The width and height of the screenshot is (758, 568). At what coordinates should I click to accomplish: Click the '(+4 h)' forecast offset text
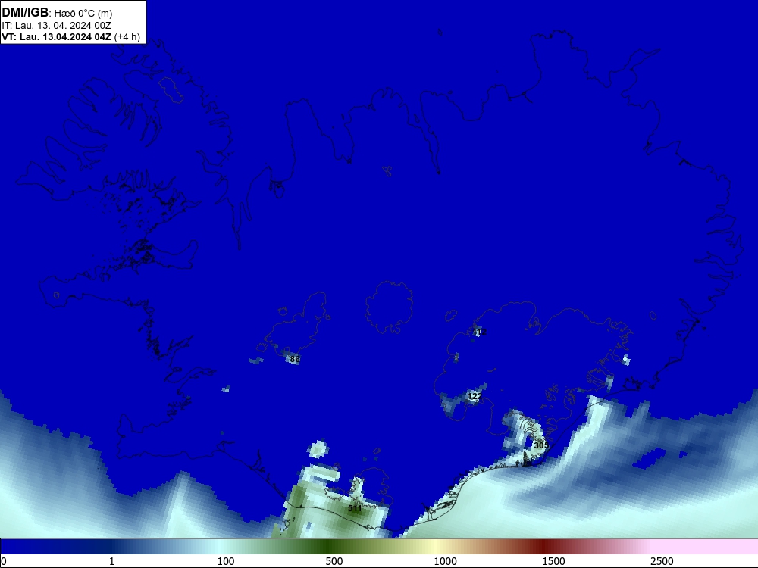[x=127, y=37]
